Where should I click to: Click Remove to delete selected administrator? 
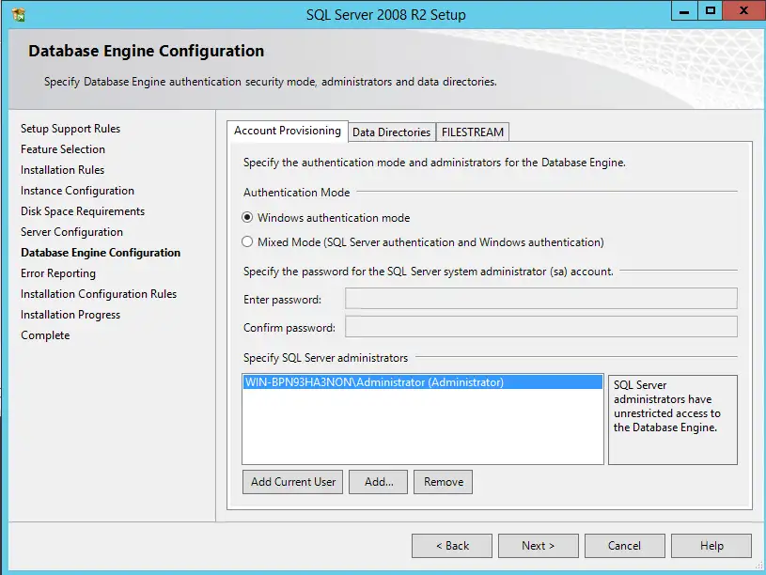(443, 481)
